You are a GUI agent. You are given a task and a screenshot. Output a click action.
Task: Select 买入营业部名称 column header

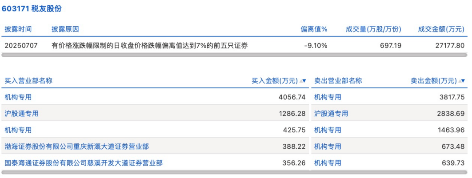pyautogui.click(x=28, y=81)
